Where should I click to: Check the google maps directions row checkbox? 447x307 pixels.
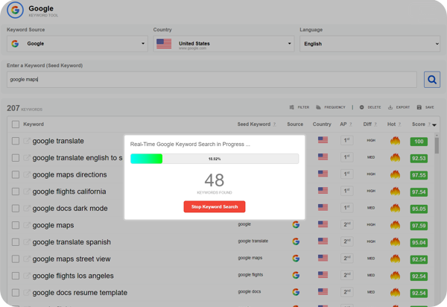coord(16,174)
